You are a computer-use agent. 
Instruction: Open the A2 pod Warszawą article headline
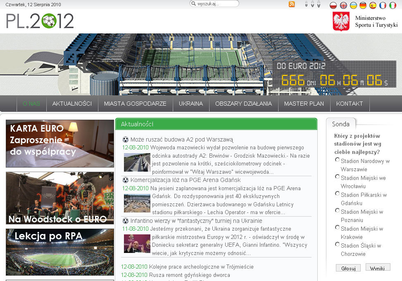(181, 139)
